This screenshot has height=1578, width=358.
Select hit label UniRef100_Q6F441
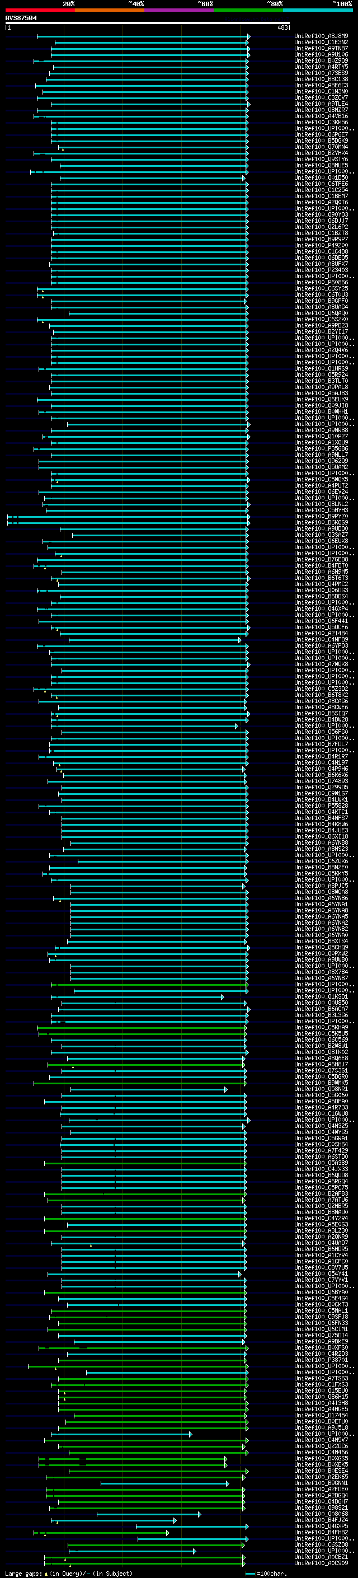click(x=321, y=621)
